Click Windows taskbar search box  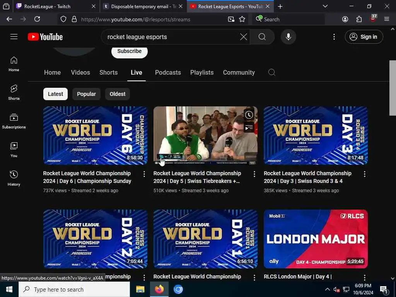[x=74, y=289]
